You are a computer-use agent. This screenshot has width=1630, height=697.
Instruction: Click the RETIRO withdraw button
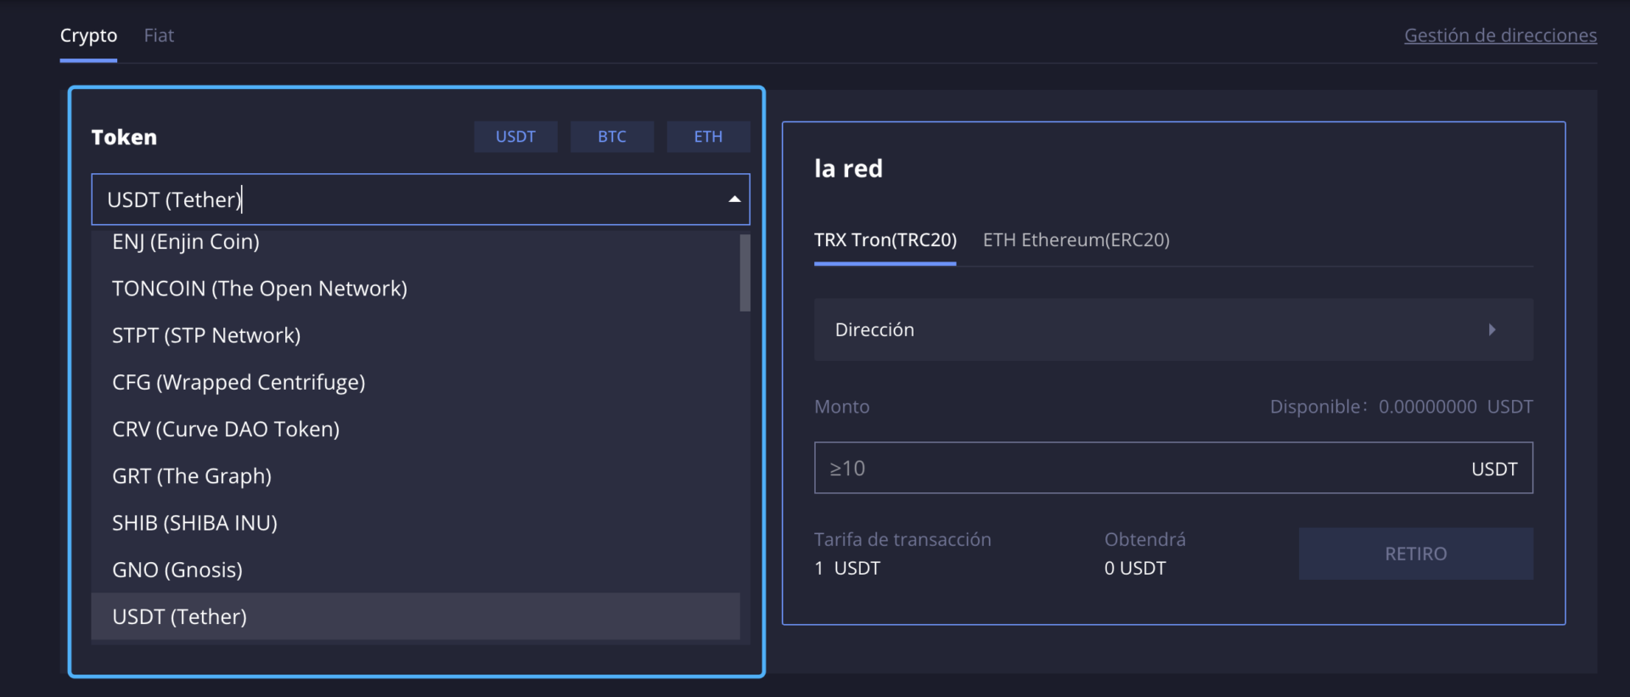[x=1415, y=554]
